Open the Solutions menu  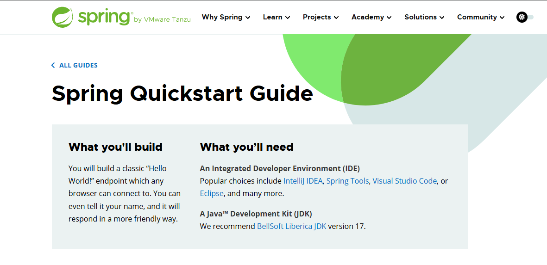point(424,17)
